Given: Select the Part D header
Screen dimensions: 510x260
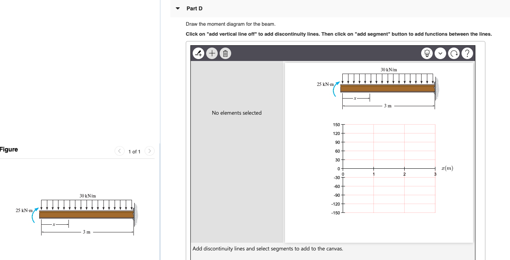Looking at the screenshot, I should click(x=194, y=8).
